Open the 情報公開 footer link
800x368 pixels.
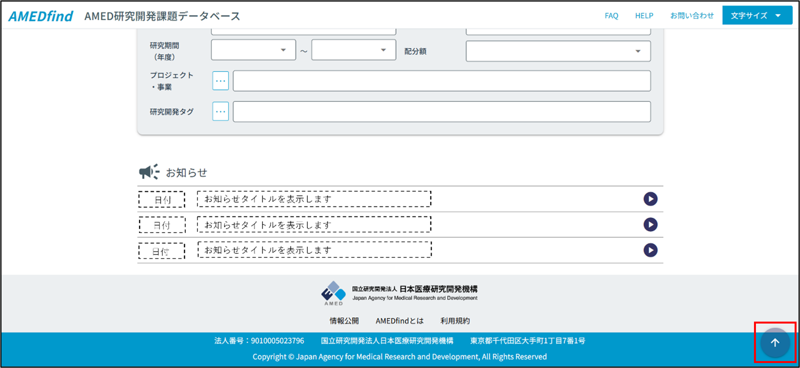344,321
